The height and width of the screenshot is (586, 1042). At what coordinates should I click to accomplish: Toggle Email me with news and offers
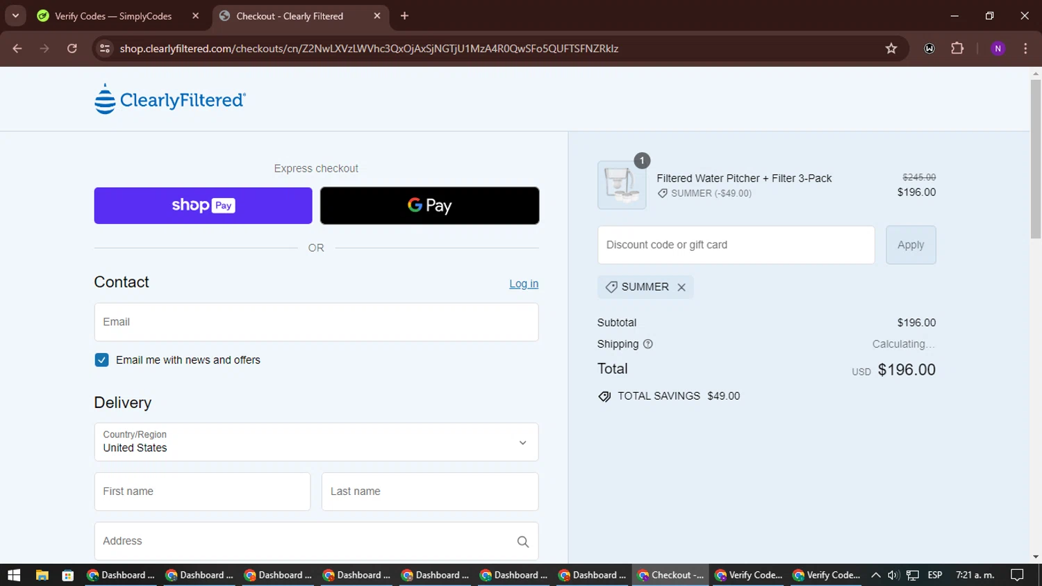tap(101, 360)
